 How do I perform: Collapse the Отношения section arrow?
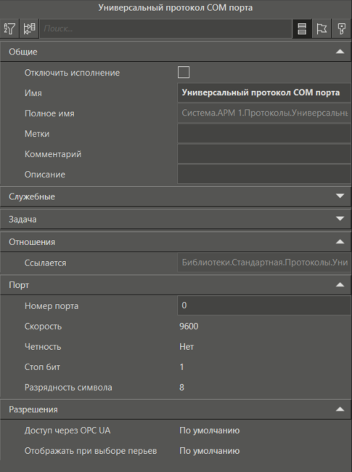[340, 241]
